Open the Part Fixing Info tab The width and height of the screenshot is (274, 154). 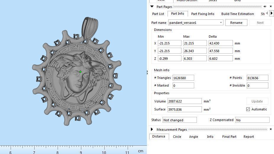pyautogui.click(x=203, y=14)
